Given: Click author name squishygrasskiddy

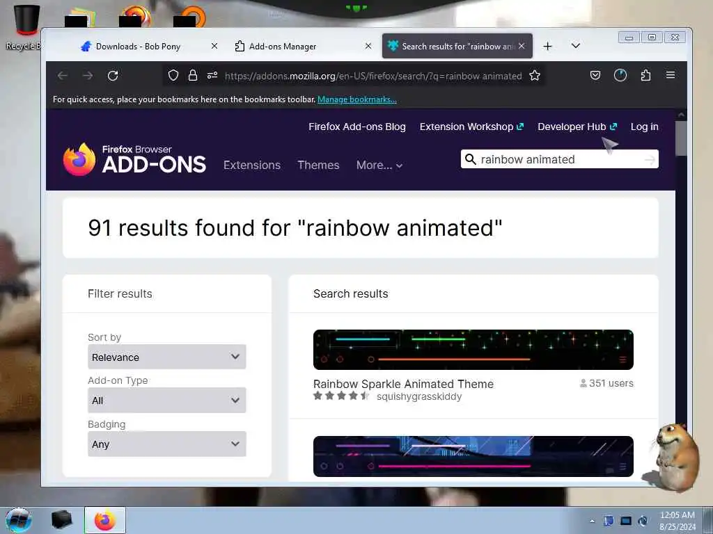Looking at the screenshot, I should 419,397.
